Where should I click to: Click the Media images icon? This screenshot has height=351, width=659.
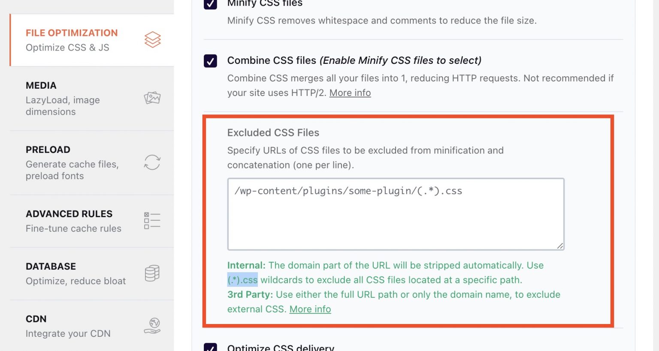152,98
